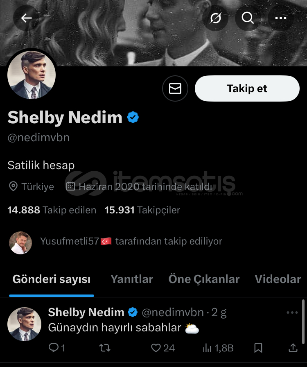Image resolution: width=307 pixels, height=367 pixels.
Task: Follow with the Takip et button
Action: [x=247, y=88]
